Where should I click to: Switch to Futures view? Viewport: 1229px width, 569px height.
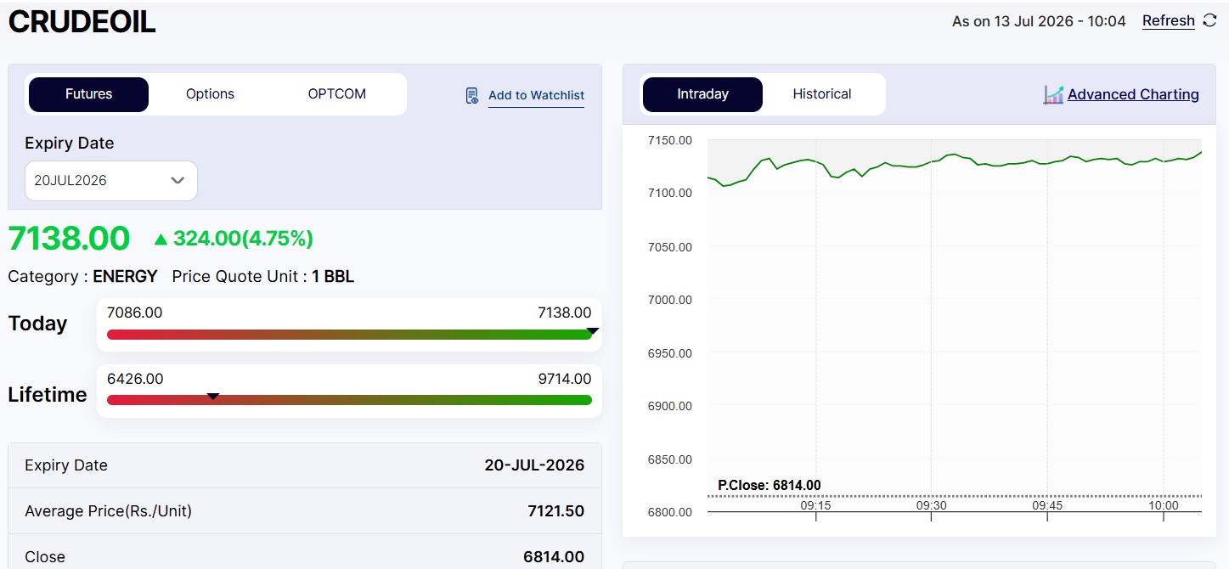tap(88, 94)
